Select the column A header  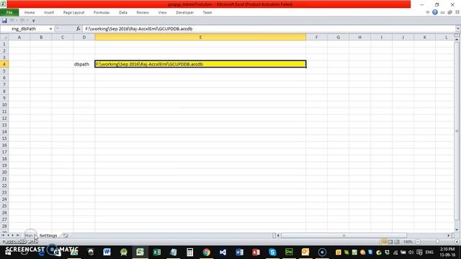pyautogui.click(x=19, y=37)
